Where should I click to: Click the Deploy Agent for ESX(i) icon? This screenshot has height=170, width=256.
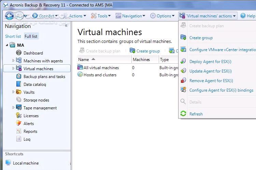pyautogui.click(x=183, y=62)
